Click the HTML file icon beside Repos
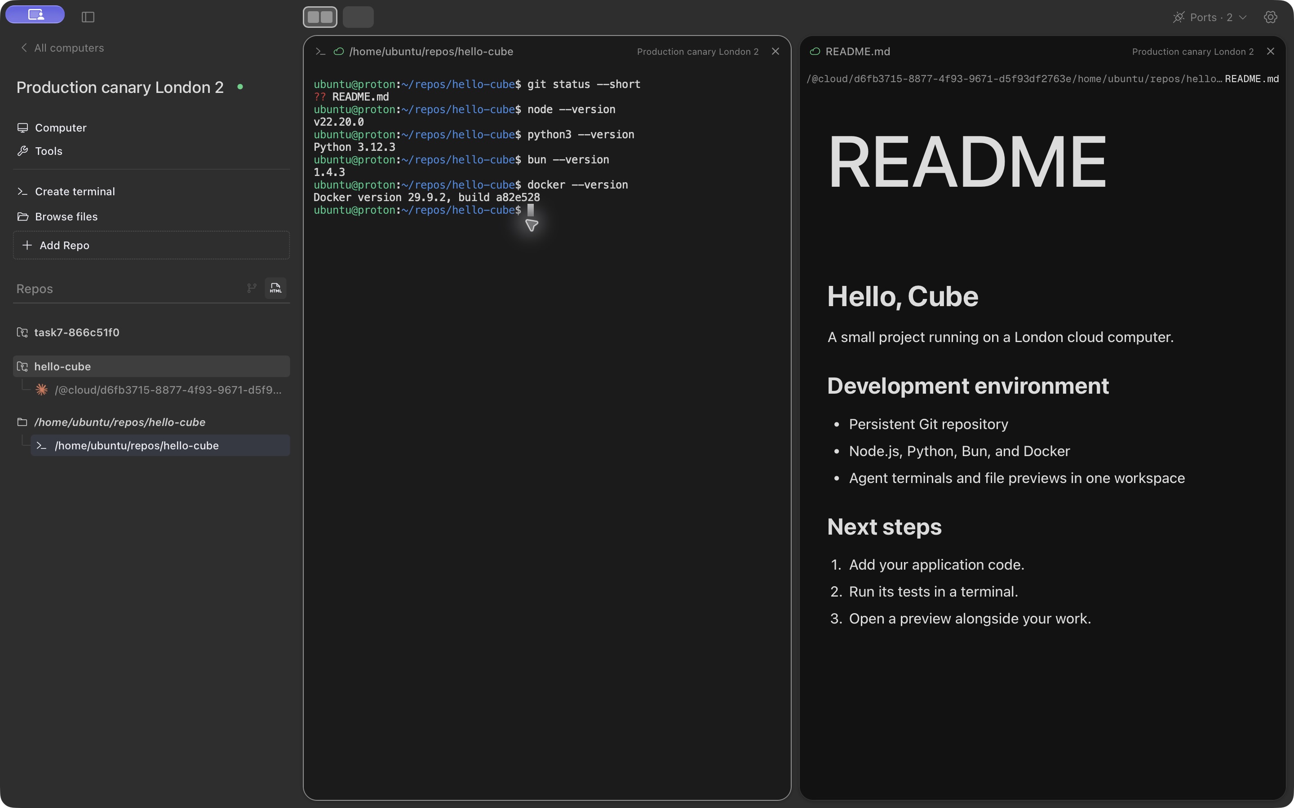1294x808 pixels. point(275,288)
